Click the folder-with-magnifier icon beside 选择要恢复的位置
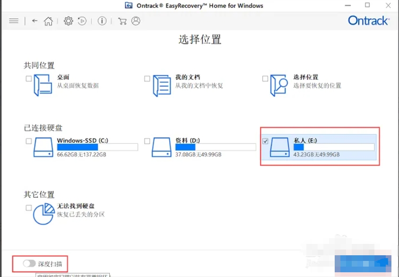 [x=279, y=85]
